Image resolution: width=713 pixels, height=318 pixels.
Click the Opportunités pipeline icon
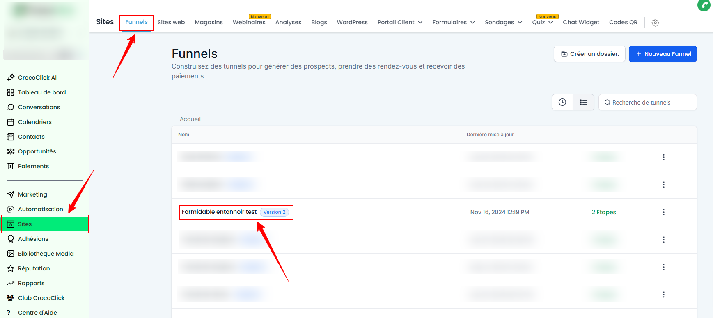pos(11,151)
